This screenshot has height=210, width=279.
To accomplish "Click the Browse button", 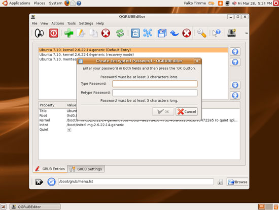I will point(237,182).
